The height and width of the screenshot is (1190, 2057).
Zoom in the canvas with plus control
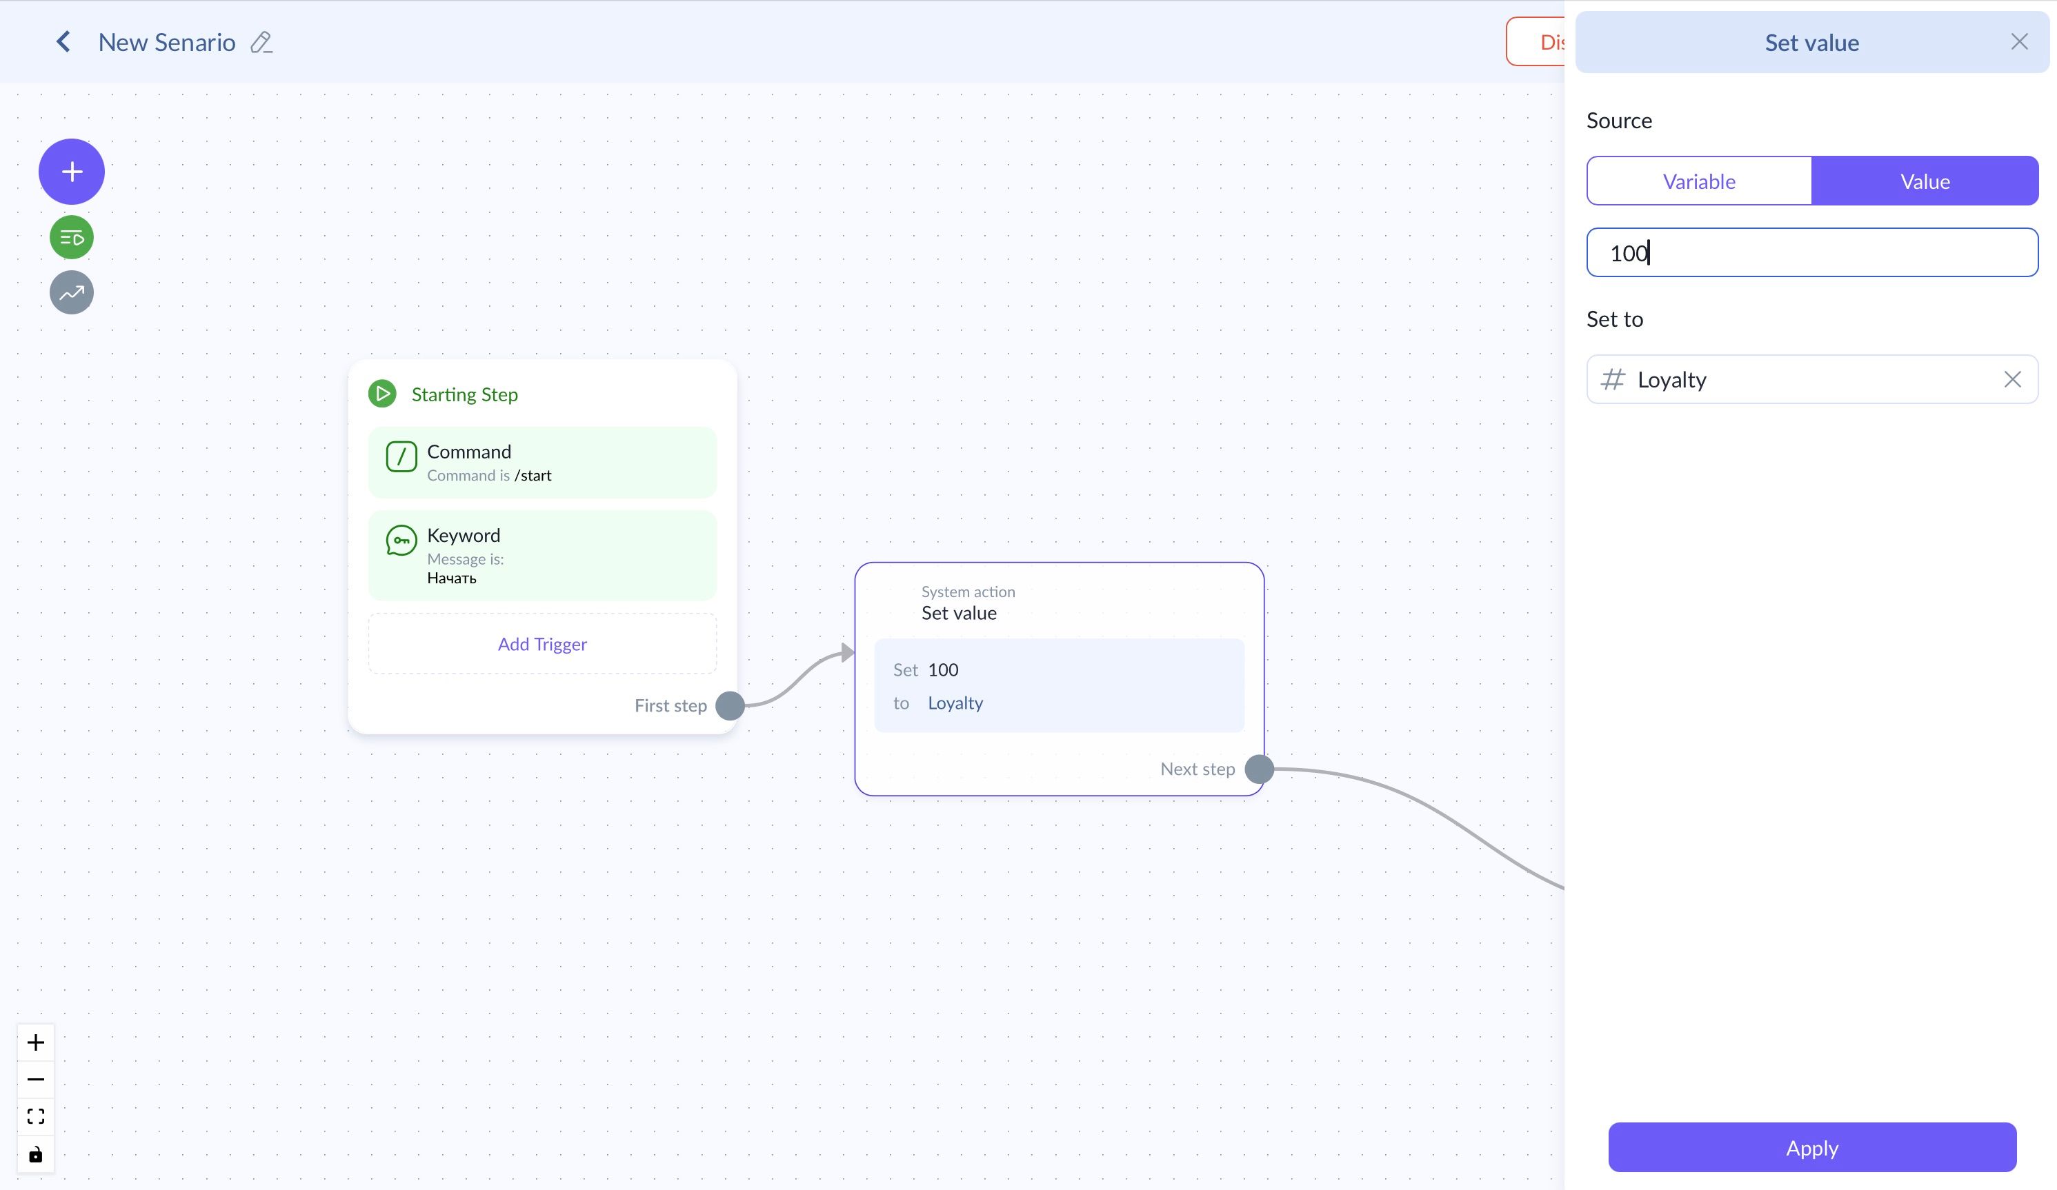tap(36, 1042)
